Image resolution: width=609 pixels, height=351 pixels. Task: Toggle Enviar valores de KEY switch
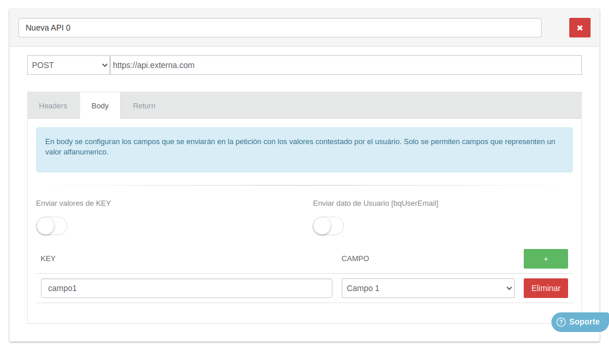click(x=51, y=226)
